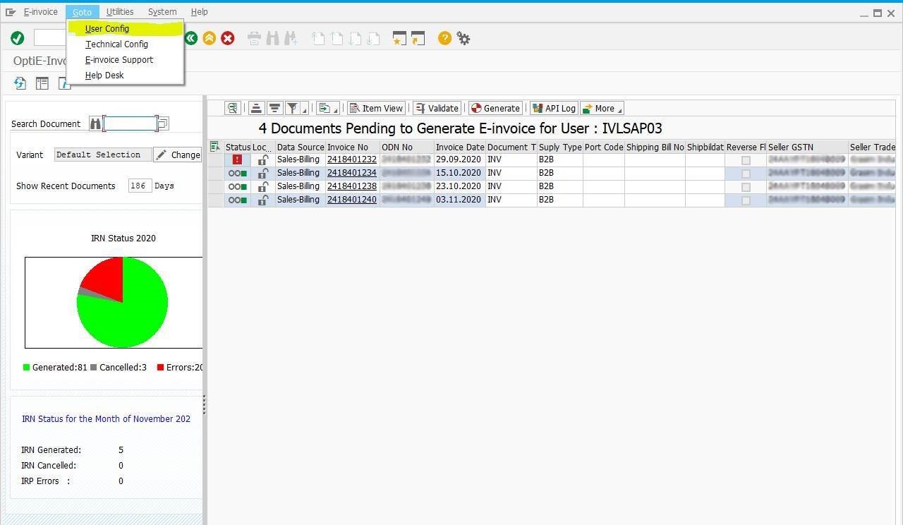903x525 pixels.
Task: Click the yellow Exit up-arrow icon
Action: tap(209, 38)
